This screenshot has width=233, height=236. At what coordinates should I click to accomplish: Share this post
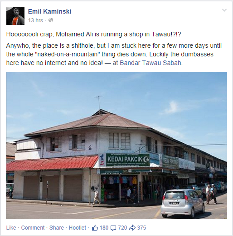coord(57,228)
